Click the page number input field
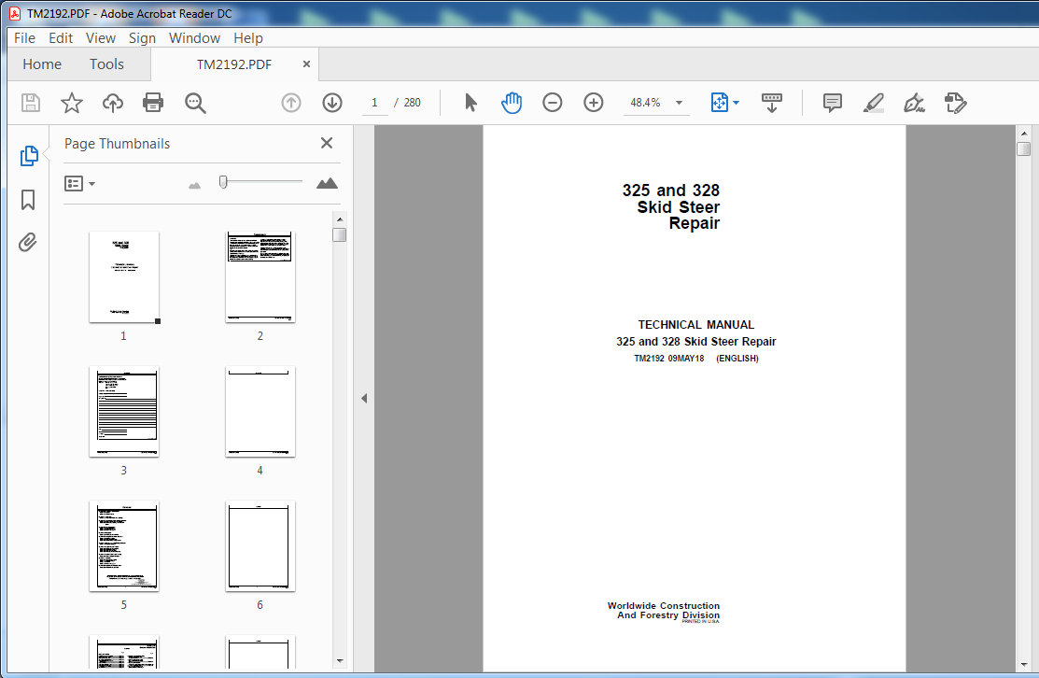 [x=374, y=103]
